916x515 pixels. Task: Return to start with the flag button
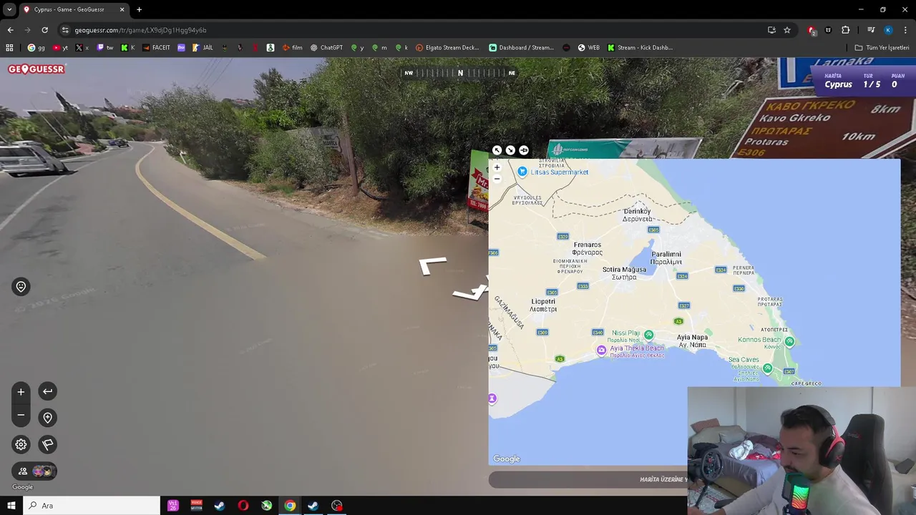tap(47, 444)
